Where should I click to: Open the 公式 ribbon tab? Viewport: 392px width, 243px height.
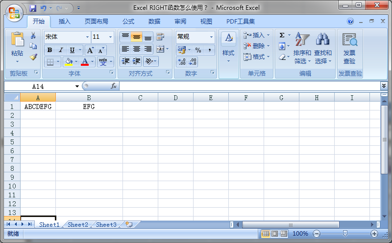click(128, 22)
